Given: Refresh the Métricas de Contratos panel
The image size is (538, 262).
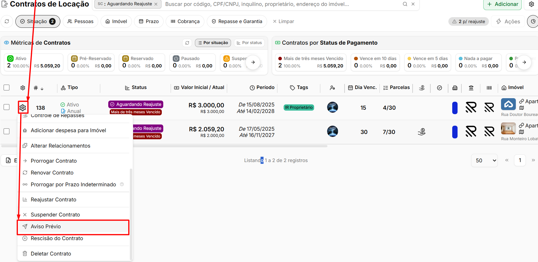Looking at the screenshot, I should 187,43.
